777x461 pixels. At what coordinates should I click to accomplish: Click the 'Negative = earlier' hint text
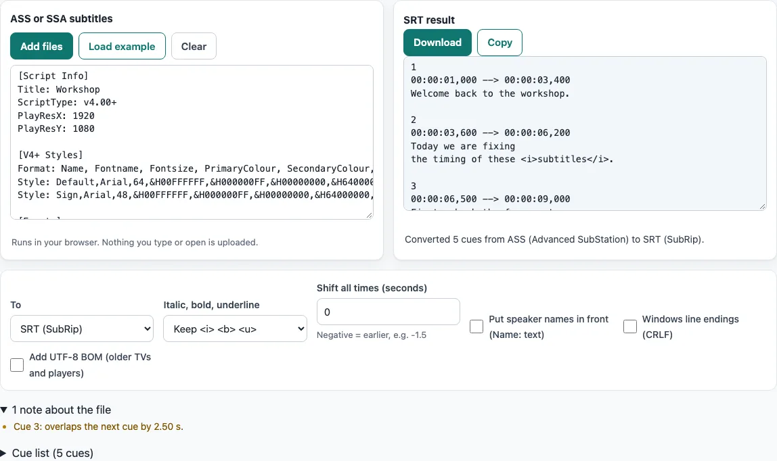pos(371,335)
